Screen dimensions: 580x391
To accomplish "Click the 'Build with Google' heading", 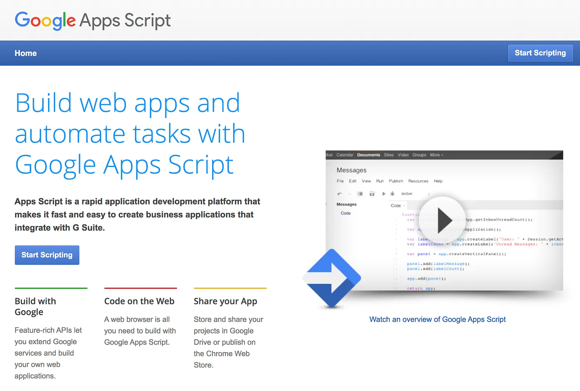I will (x=36, y=307).
